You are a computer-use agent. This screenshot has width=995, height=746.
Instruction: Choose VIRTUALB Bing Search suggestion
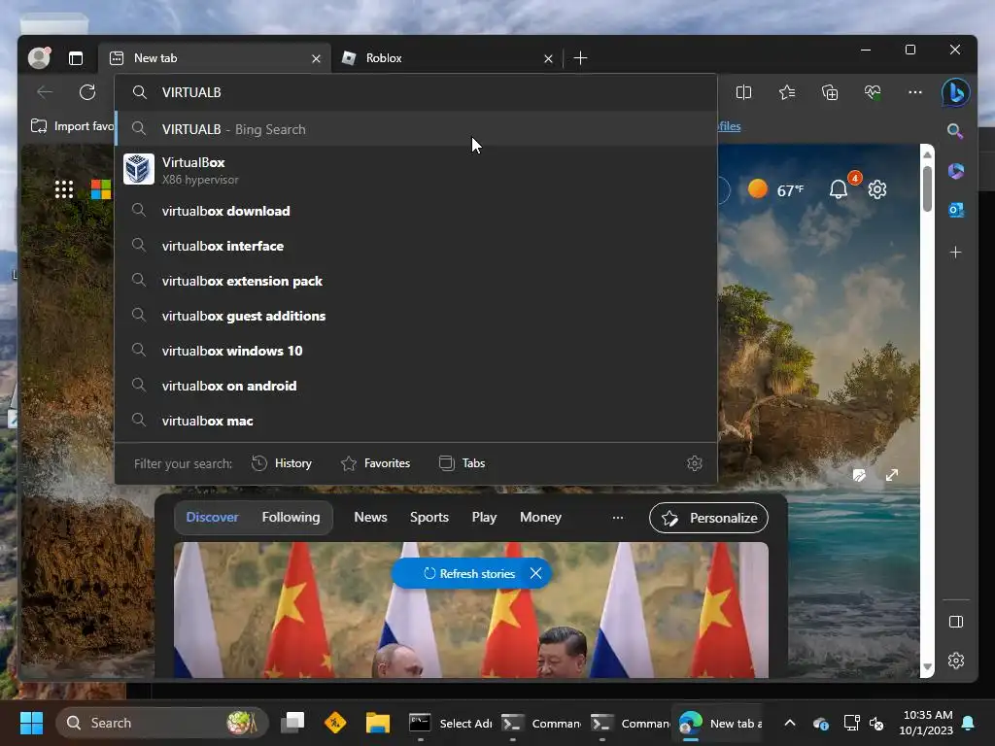pos(416,129)
